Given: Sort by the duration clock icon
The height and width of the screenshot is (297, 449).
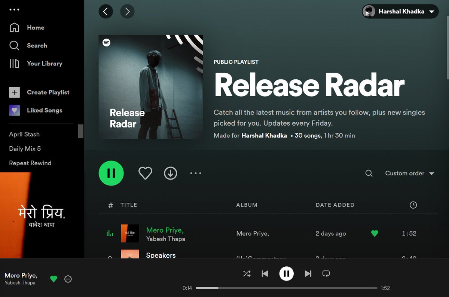Looking at the screenshot, I should click(413, 205).
